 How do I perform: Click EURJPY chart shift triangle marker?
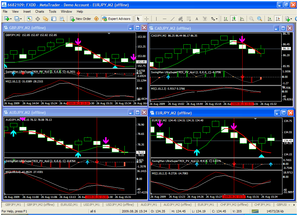pos(256,119)
